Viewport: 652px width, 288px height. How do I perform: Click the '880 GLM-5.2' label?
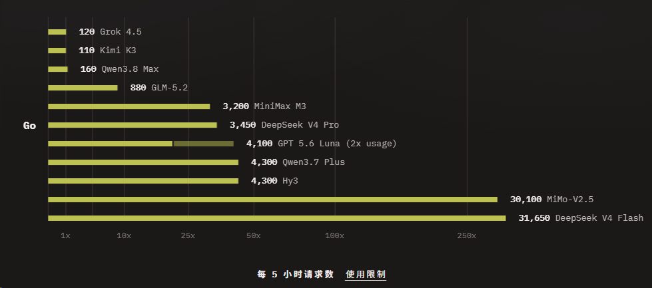(159, 88)
